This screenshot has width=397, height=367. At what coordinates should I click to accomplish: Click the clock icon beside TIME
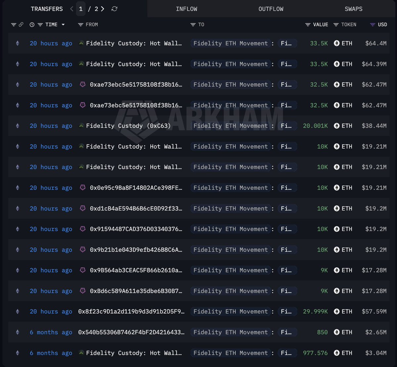coord(32,24)
